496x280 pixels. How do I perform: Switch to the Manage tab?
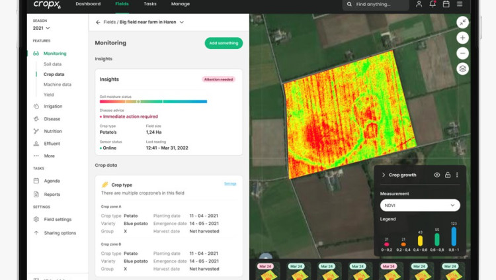(x=180, y=4)
